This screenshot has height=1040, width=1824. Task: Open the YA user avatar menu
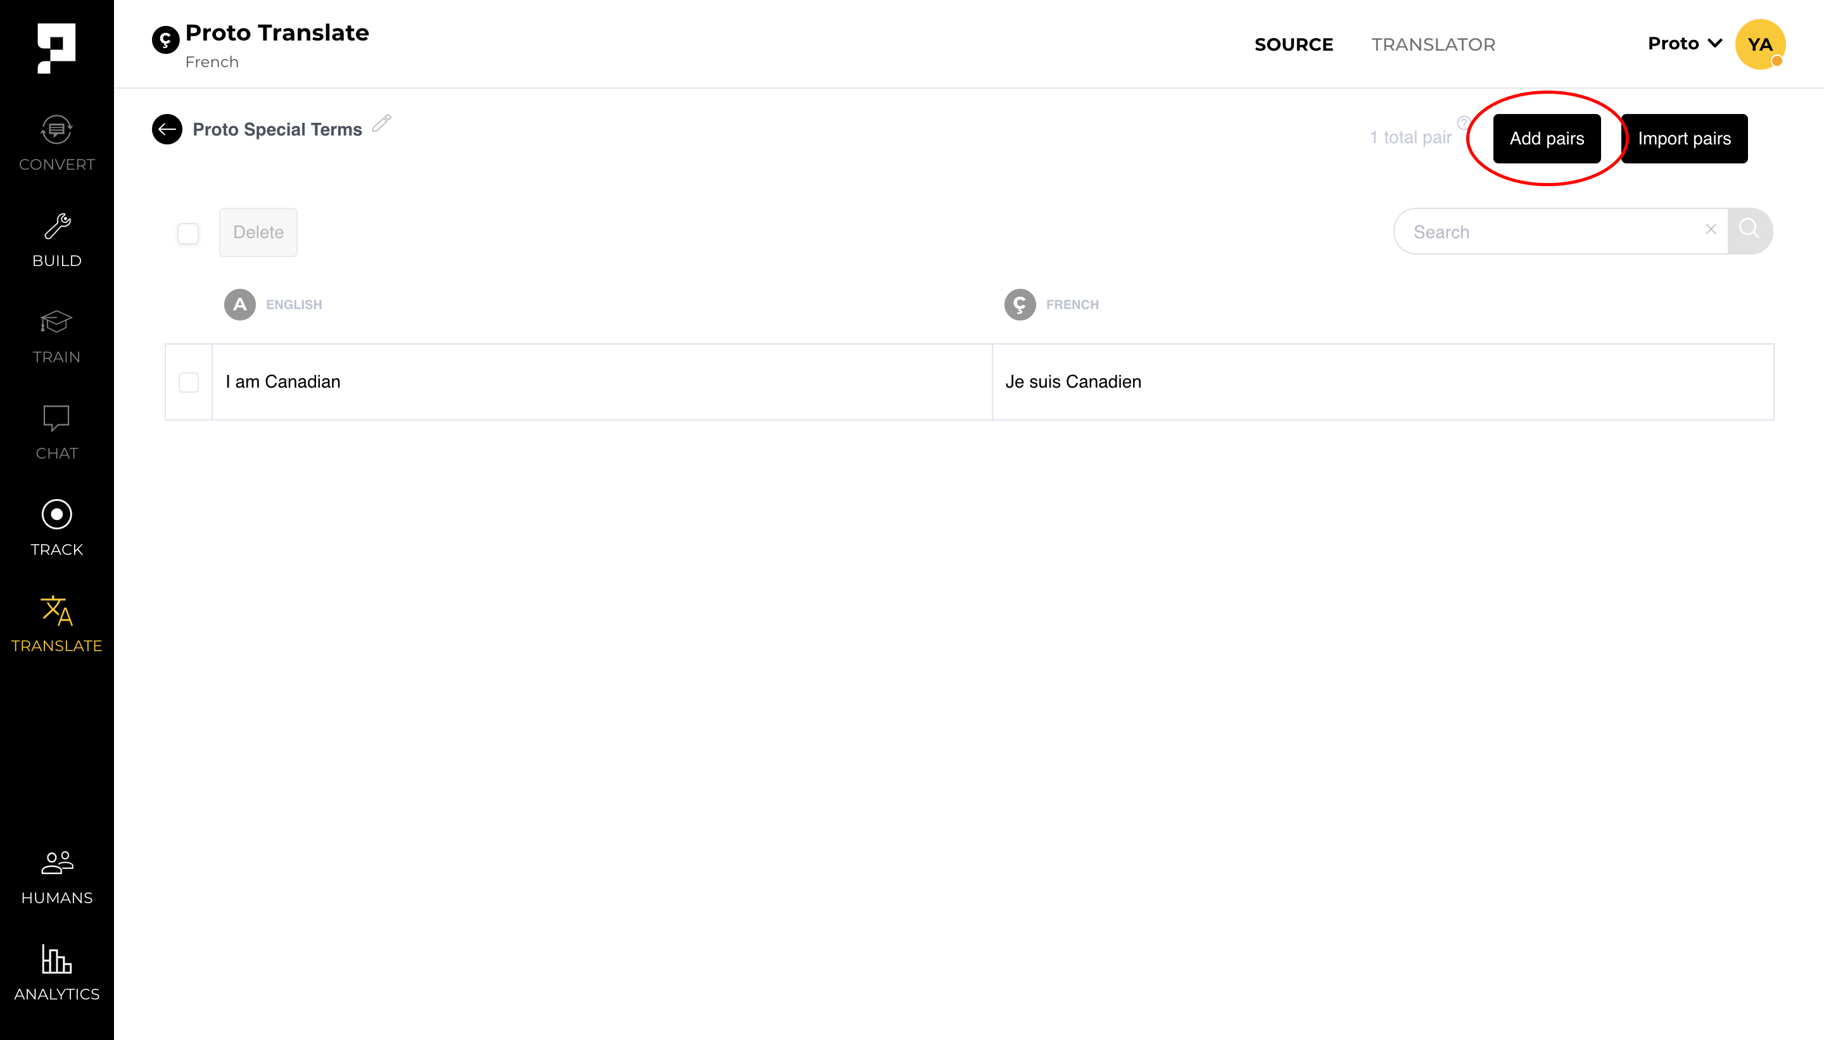point(1760,44)
